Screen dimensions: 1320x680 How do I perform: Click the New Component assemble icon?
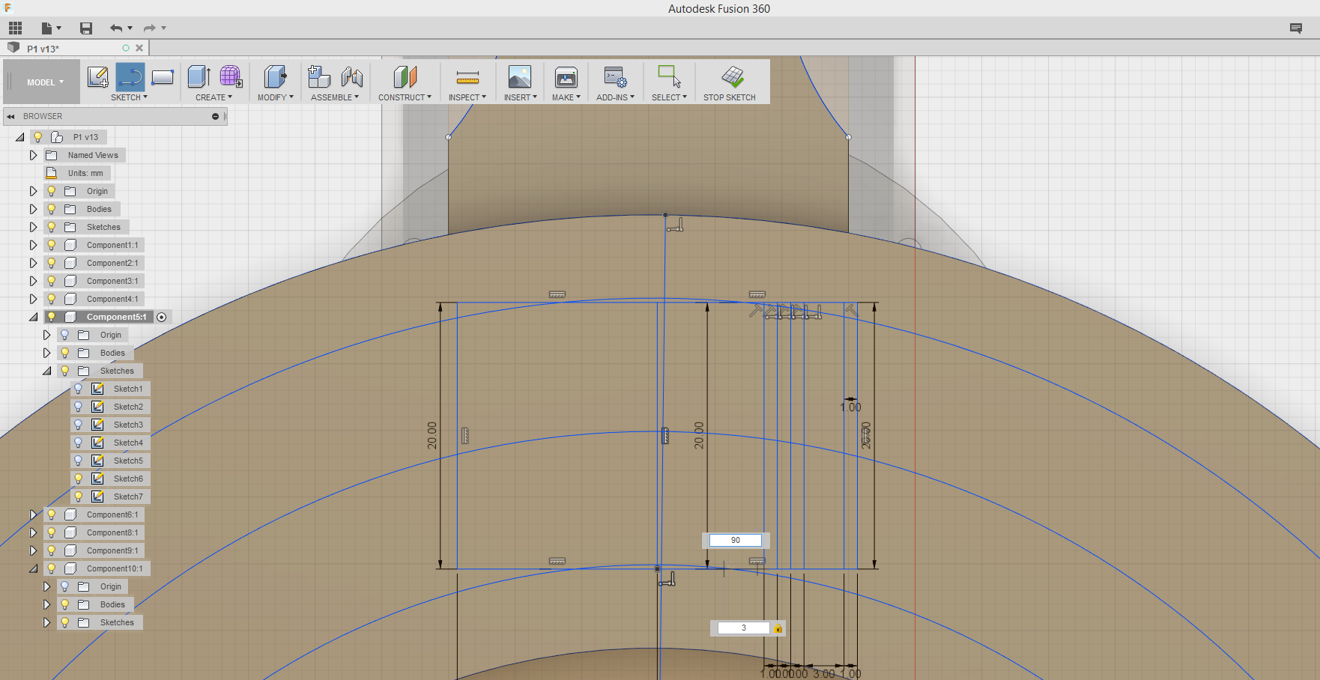pyautogui.click(x=319, y=77)
